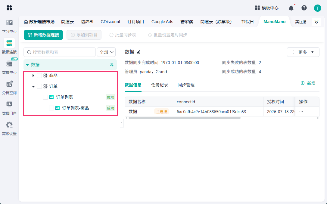Edit the 数据 title pencil icon
Screen dimensions: 327x204
click(139, 52)
